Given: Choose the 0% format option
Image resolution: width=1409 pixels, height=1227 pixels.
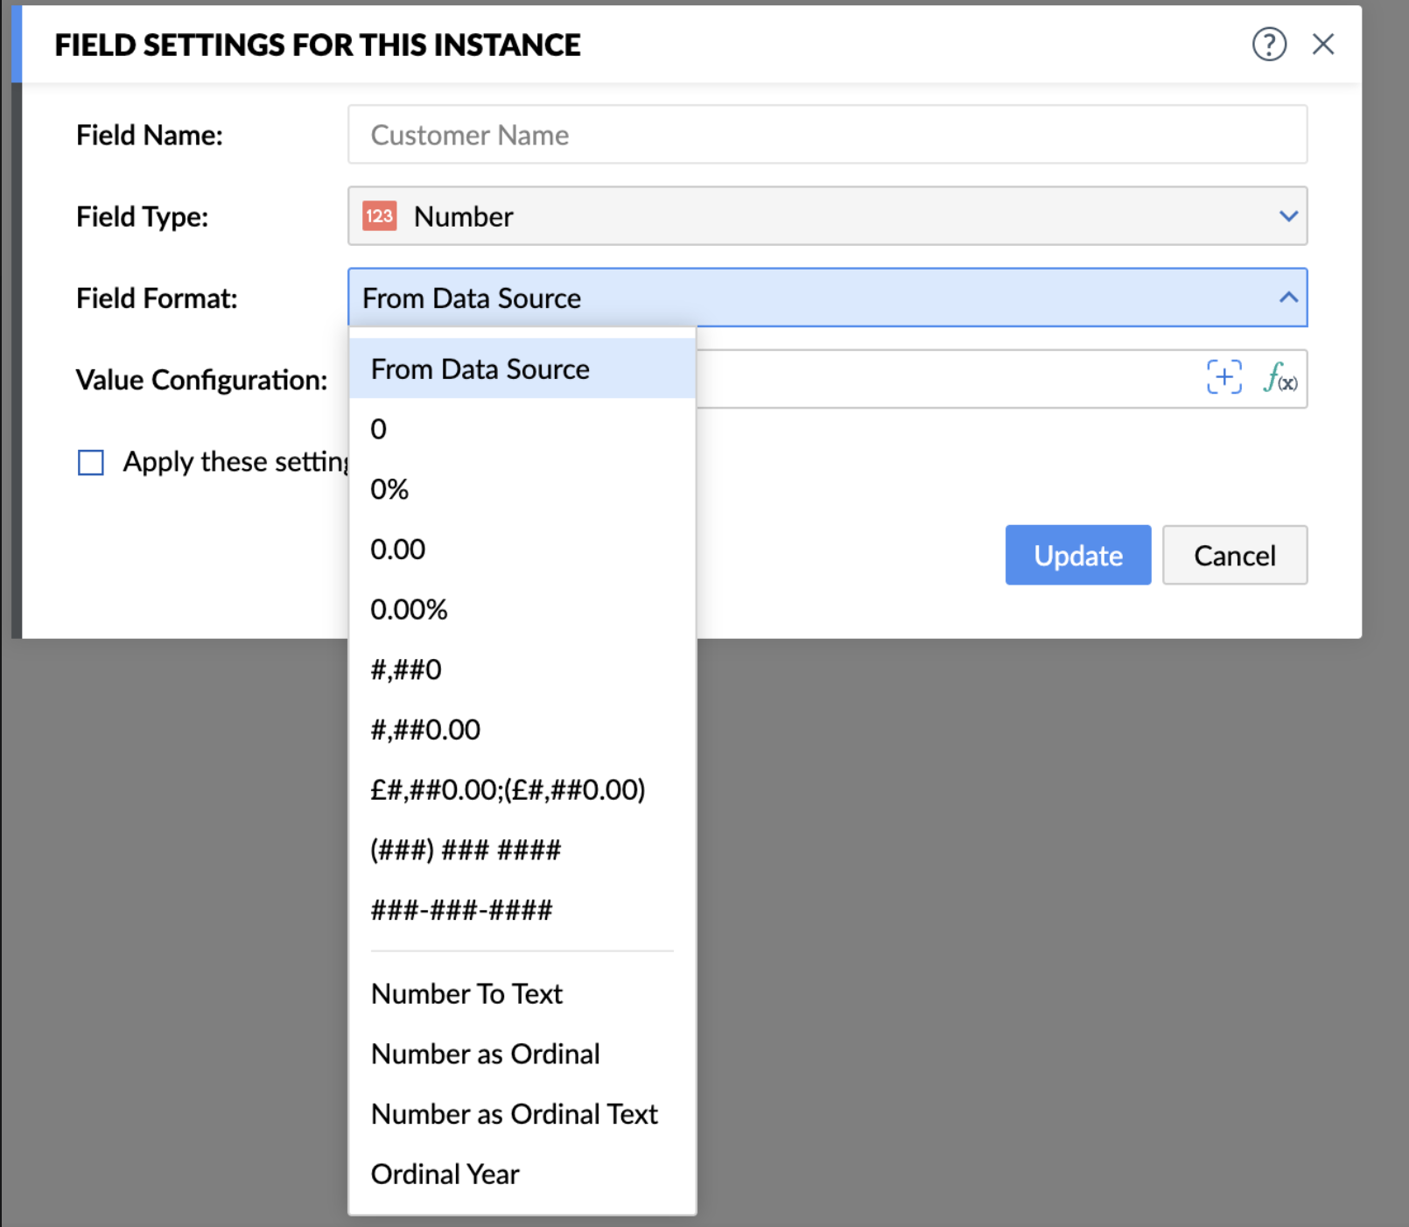Looking at the screenshot, I should click(389, 489).
